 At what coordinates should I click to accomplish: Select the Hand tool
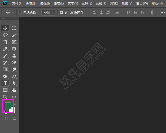point(14,90)
